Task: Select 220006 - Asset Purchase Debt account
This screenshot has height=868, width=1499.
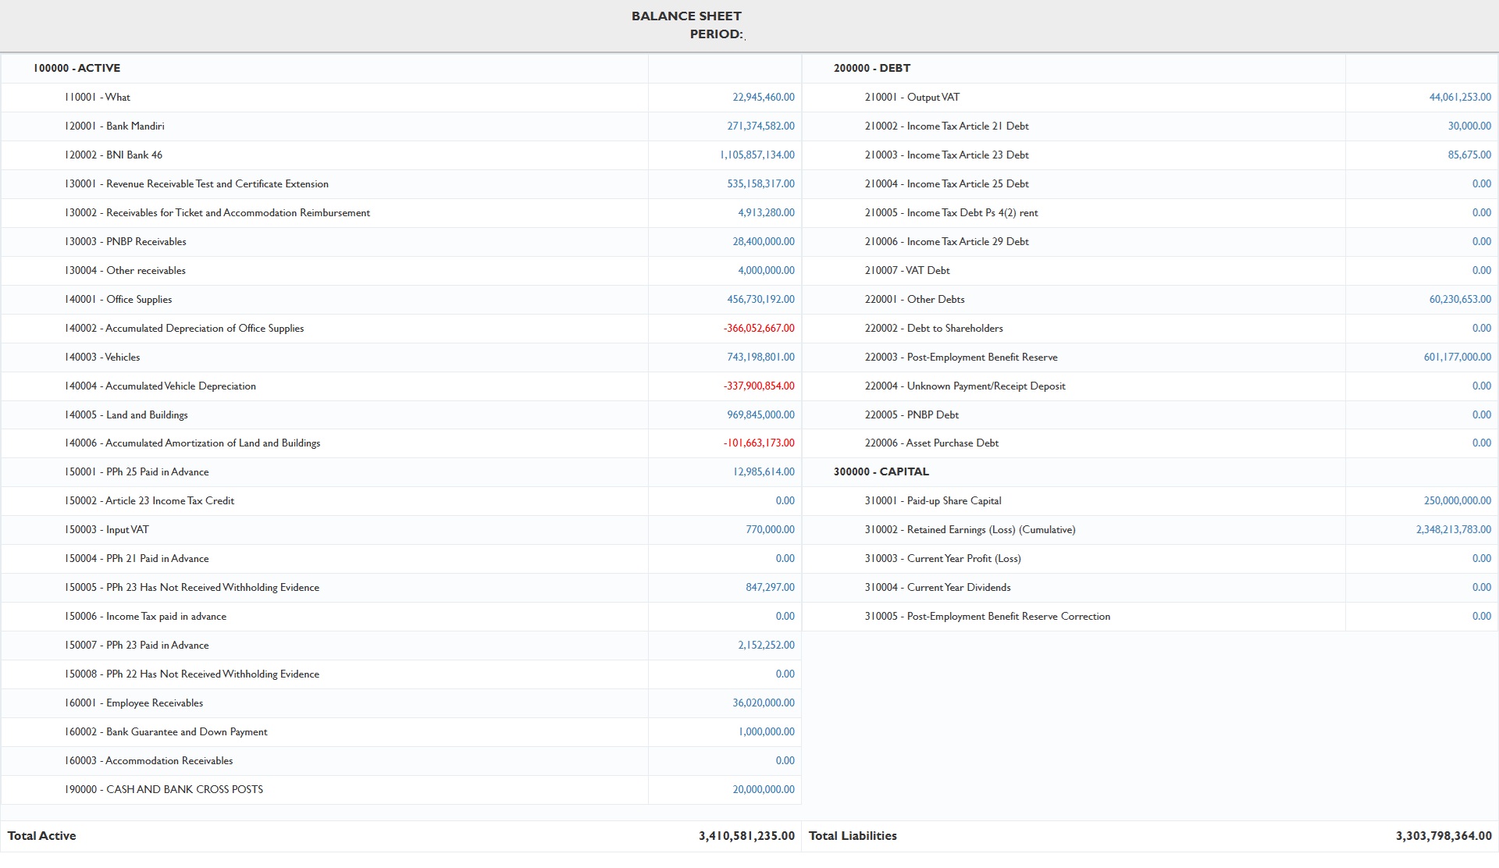Action: 931,443
